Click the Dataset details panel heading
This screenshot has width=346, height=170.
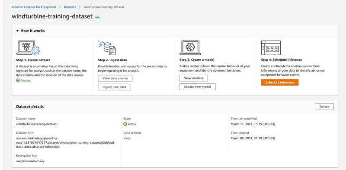pos(30,107)
